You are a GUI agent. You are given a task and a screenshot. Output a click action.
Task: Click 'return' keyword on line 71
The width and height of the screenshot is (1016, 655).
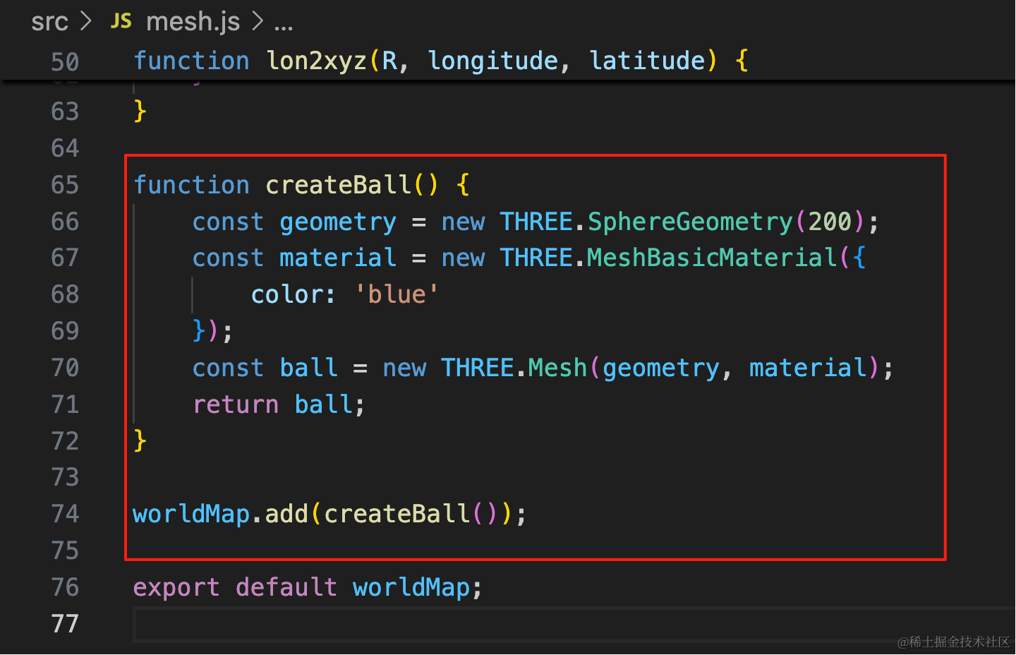[236, 404]
